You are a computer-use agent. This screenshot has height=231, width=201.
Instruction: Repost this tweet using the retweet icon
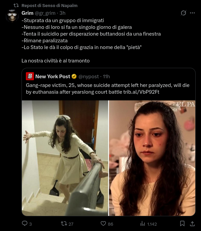[64, 224]
